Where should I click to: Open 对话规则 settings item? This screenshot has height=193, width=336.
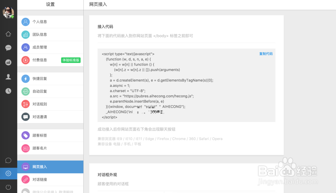click(x=50, y=104)
